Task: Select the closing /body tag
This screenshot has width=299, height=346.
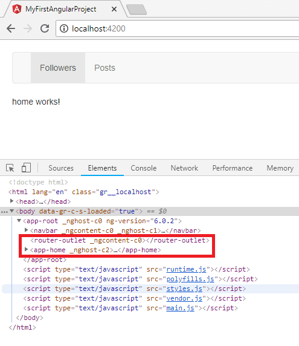Action: (30, 318)
